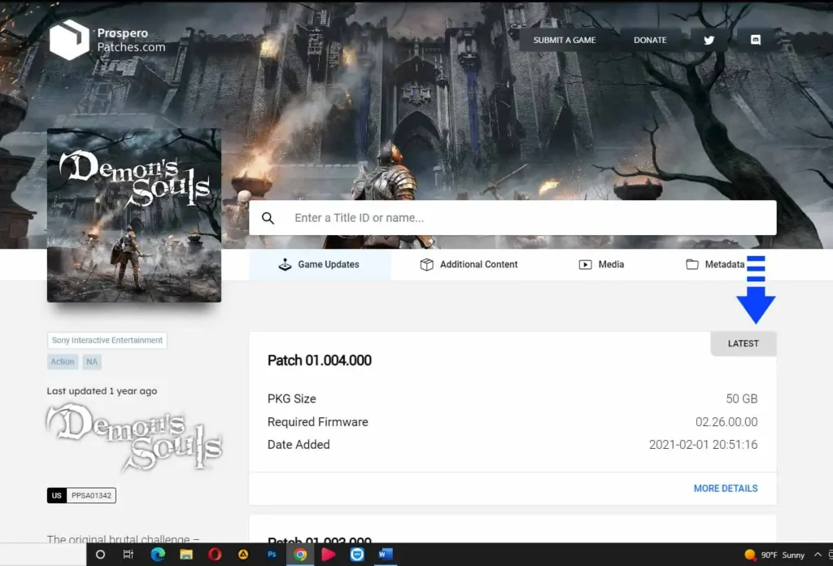
Task: Open Task View on the taskbar
Action: pyautogui.click(x=129, y=555)
